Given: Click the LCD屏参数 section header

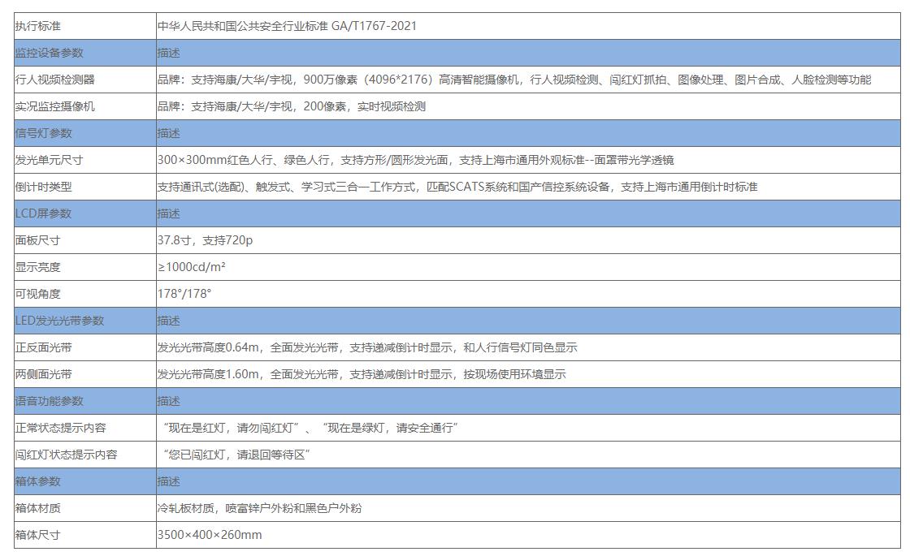Looking at the screenshot, I should [43, 213].
